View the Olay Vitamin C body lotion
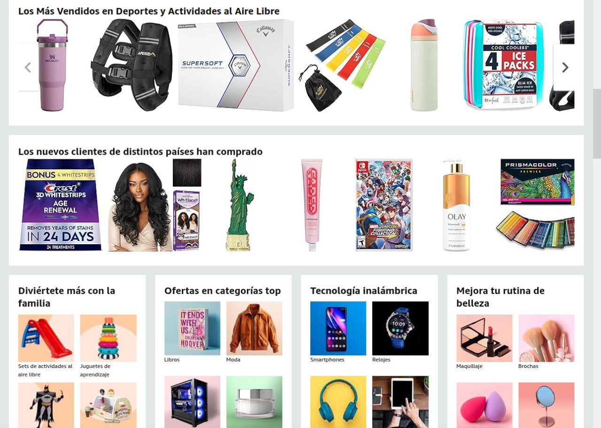 456,205
